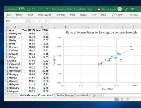
Task: Click the VA account avatar
Action: [x=120, y=9]
